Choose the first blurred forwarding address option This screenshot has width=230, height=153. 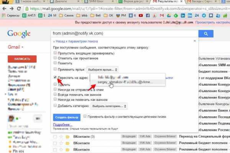click(x=128, y=77)
